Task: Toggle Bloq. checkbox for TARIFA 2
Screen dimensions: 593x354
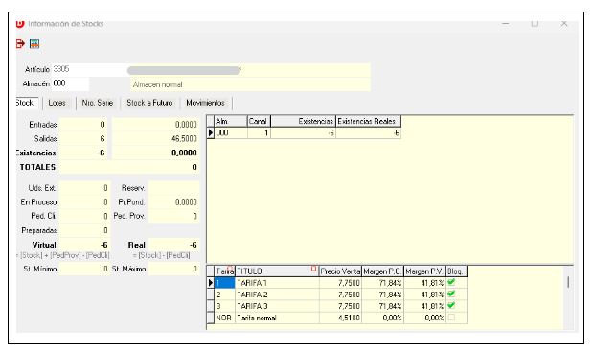Action: 451,295
